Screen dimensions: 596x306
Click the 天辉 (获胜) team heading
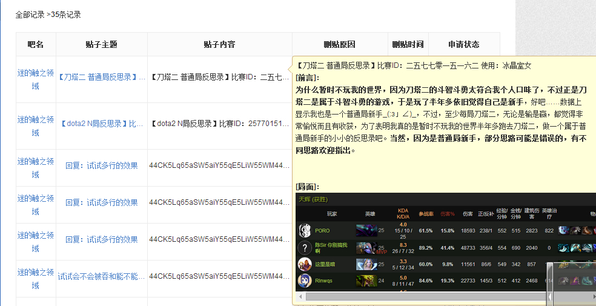click(313, 199)
